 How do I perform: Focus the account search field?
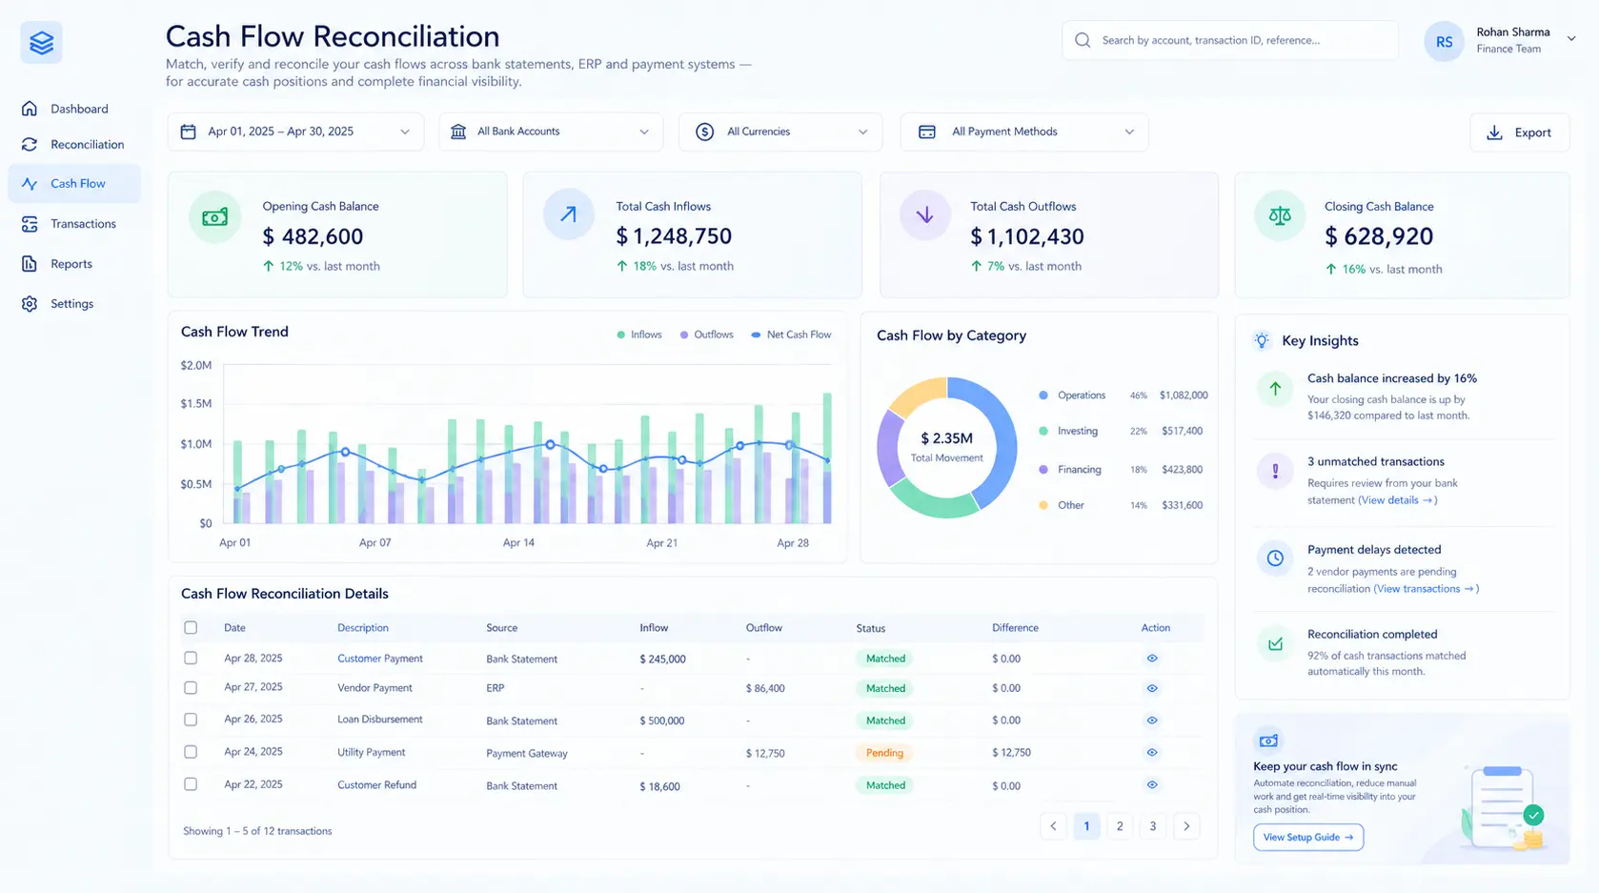pos(1230,40)
